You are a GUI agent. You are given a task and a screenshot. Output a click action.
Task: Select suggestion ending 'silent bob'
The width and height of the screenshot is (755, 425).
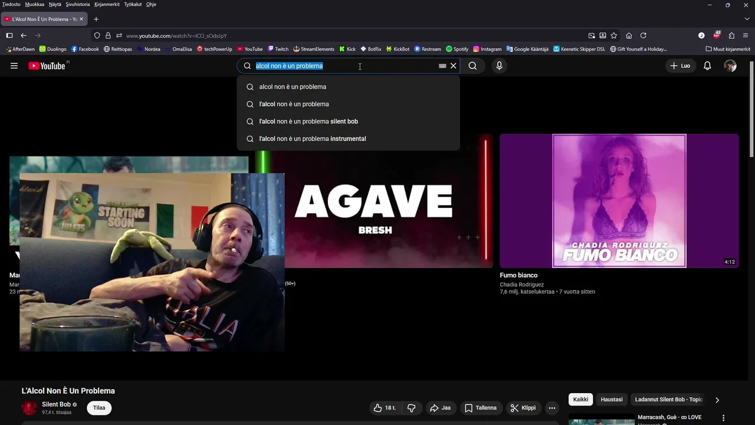348,122
